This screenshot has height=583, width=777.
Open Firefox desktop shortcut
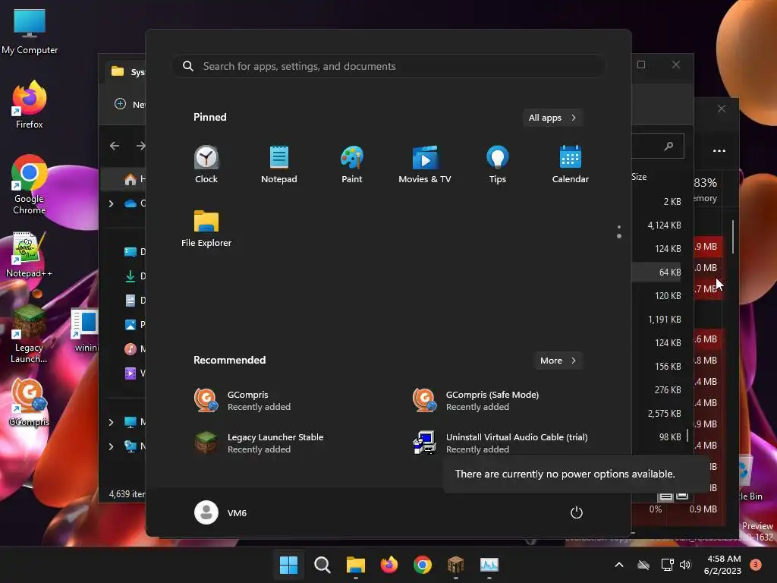30,105
